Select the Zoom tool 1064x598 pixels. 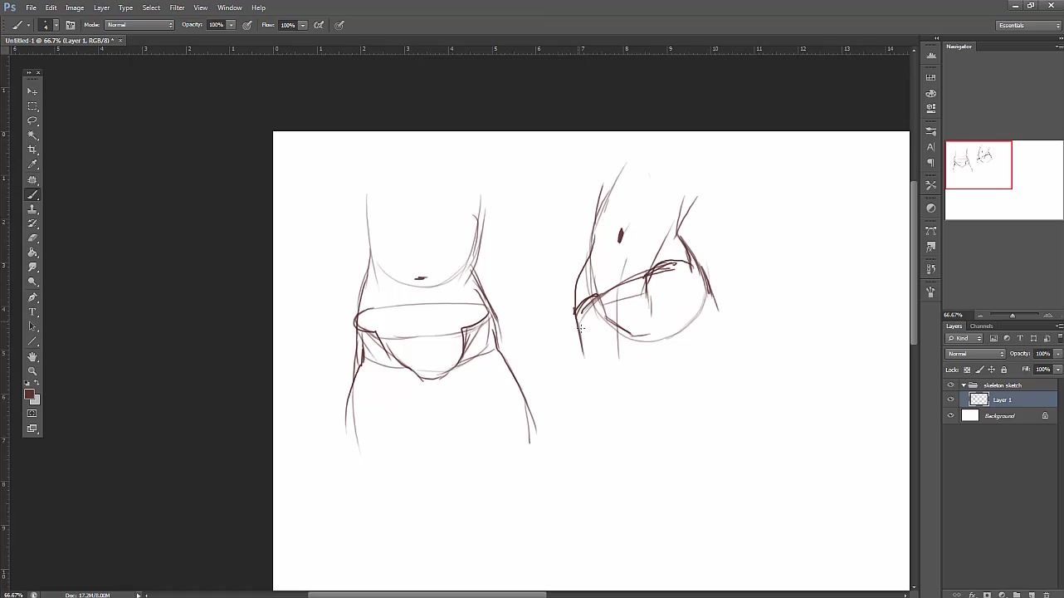point(32,371)
